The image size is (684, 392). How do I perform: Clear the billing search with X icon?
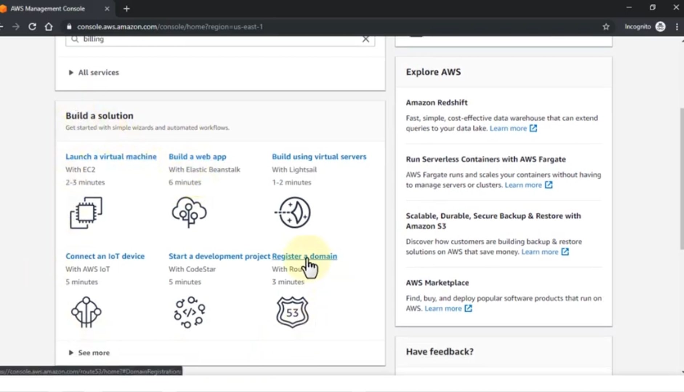click(x=366, y=39)
